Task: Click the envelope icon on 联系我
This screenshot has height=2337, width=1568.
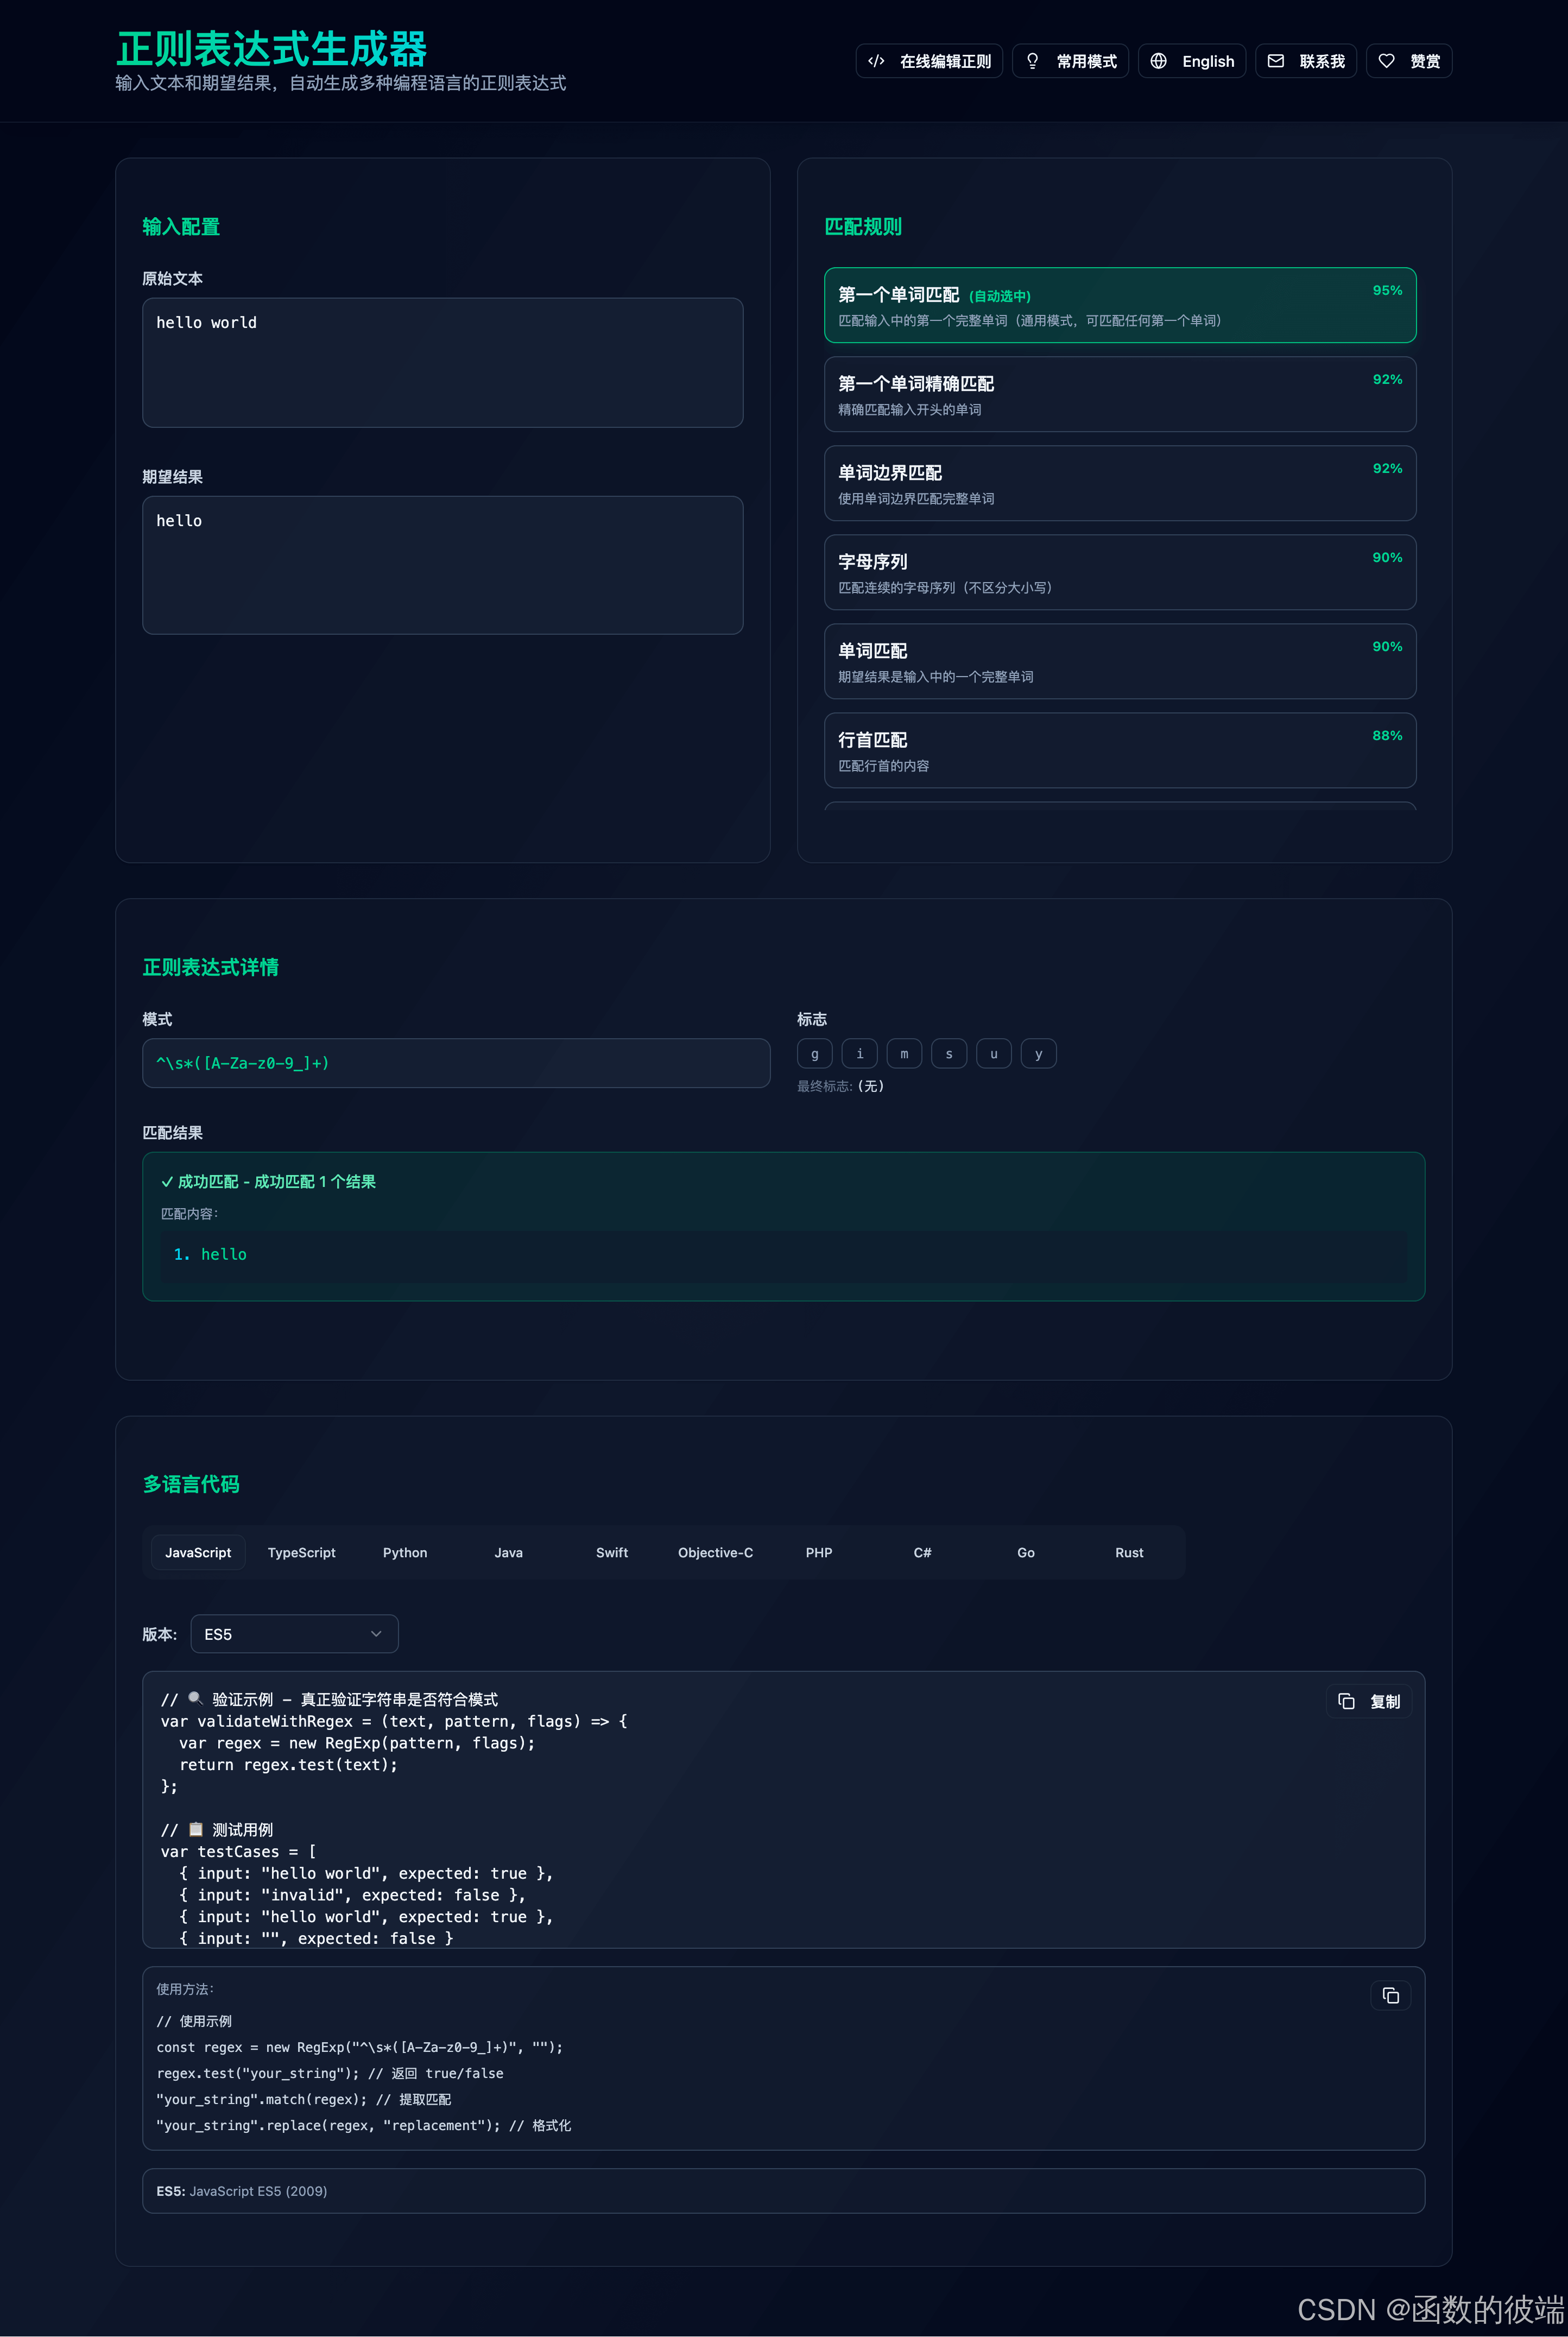Action: click(1276, 61)
